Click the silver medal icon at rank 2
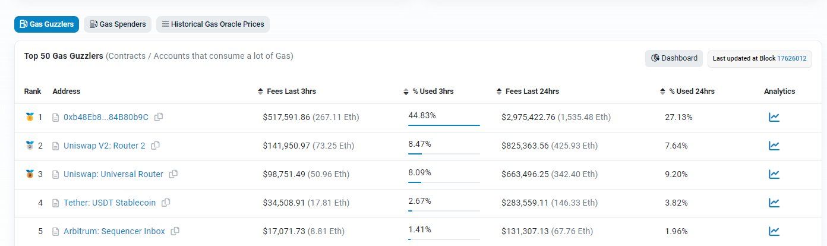The image size is (827, 246). pyautogui.click(x=30, y=146)
